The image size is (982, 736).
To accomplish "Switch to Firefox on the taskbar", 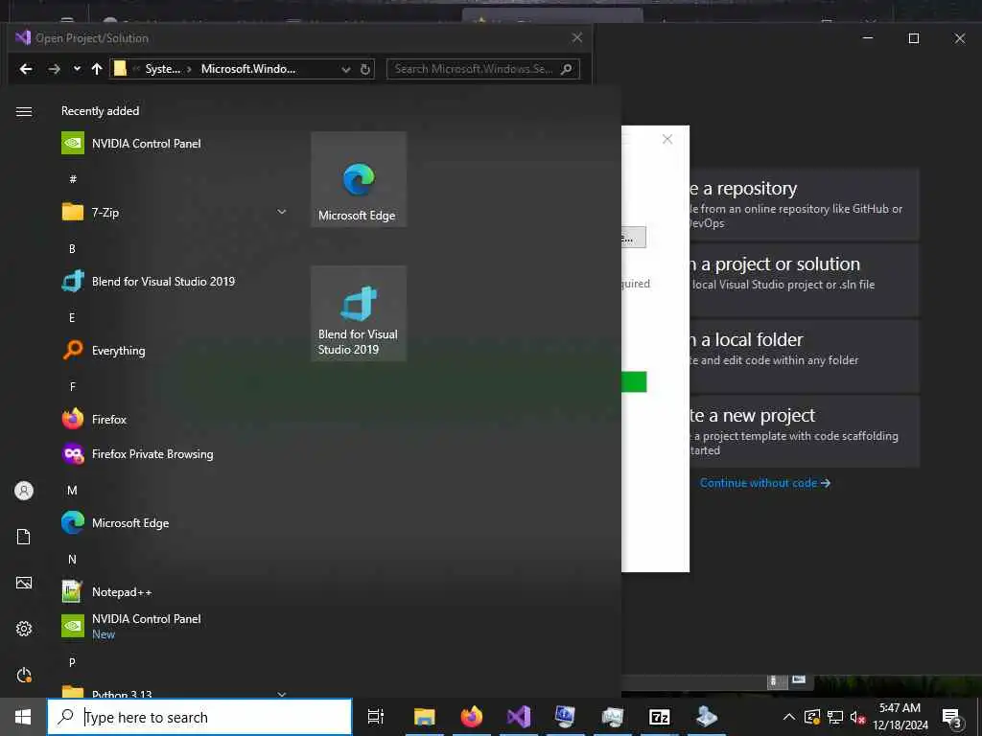I will [472, 717].
